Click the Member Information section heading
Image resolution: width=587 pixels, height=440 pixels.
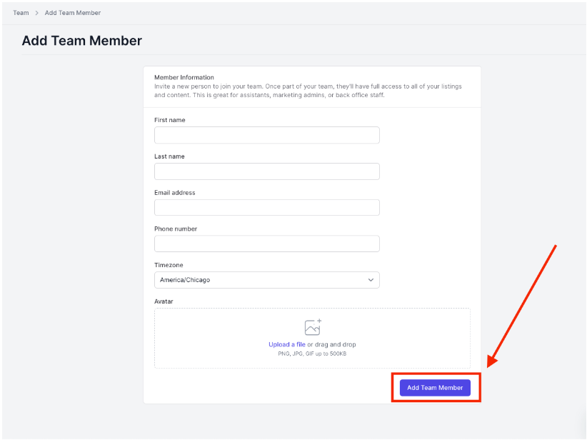tap(184, 78)
